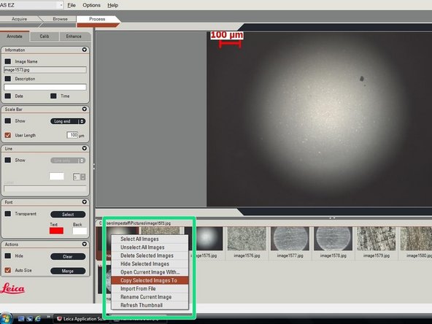Choose Unselect All Images
This screenshot has height=324, width=432.
150,247
